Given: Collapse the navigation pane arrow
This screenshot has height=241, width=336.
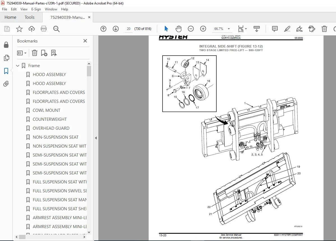Looking at the screenshot, I should [96, 138].
